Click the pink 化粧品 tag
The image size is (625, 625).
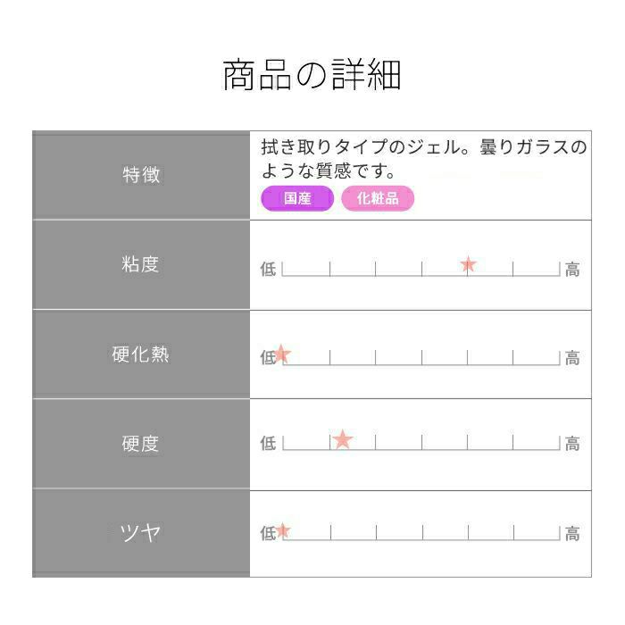[378, 199]
